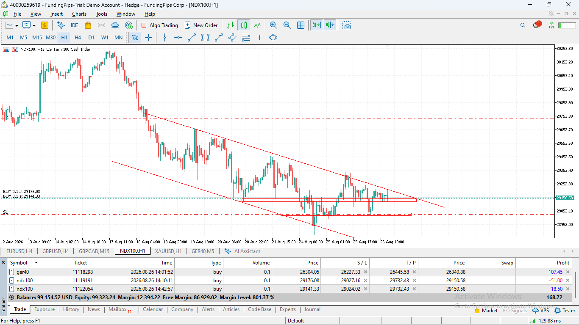
Task: Open the File menu
Action: click(x=17, y=14)
